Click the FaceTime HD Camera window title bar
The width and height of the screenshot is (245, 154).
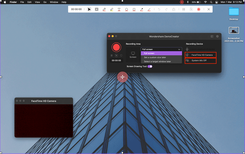44,101
